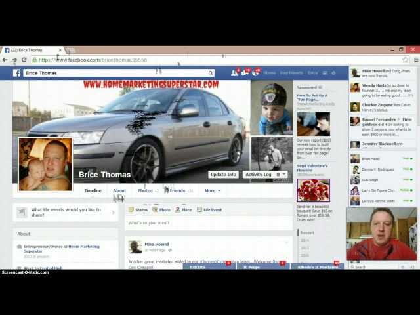Click Wendy Hartz ticker avatar
Viewport: 420px width, 315px height.
tap(355, 87)
